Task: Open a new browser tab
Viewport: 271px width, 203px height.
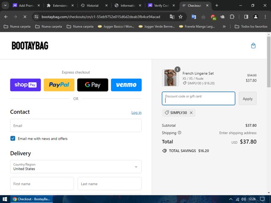Action: point(217,5)
